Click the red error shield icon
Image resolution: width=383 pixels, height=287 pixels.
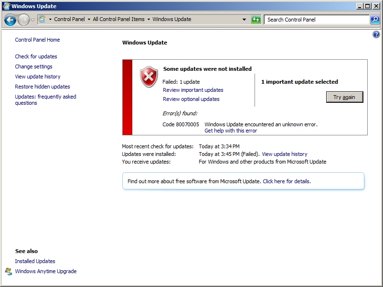click(149, 77)
